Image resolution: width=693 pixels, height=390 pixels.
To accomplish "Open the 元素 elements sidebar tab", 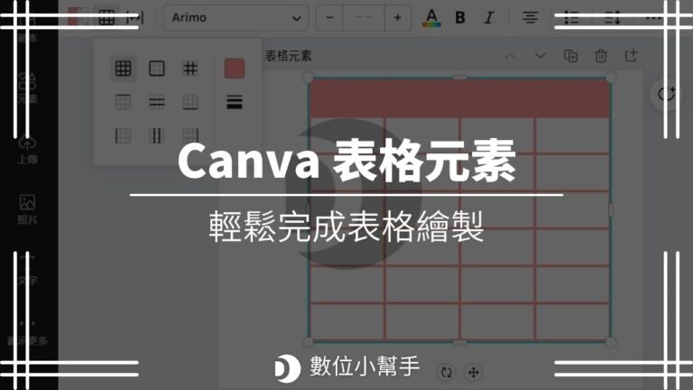I will pos(27,88).
